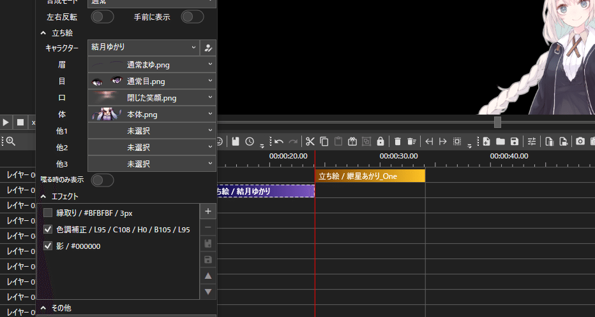Uncheck the 色調補正 effect checkbox
Image resolution: width=595 pixels, height=317 pixels.
pyautogui.click(x=48, y=229)
